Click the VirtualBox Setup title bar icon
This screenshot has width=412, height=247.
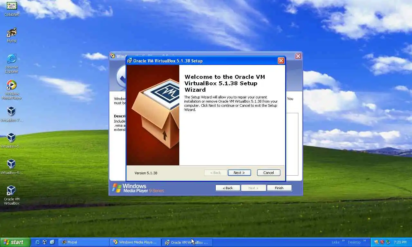pos(129,61)
